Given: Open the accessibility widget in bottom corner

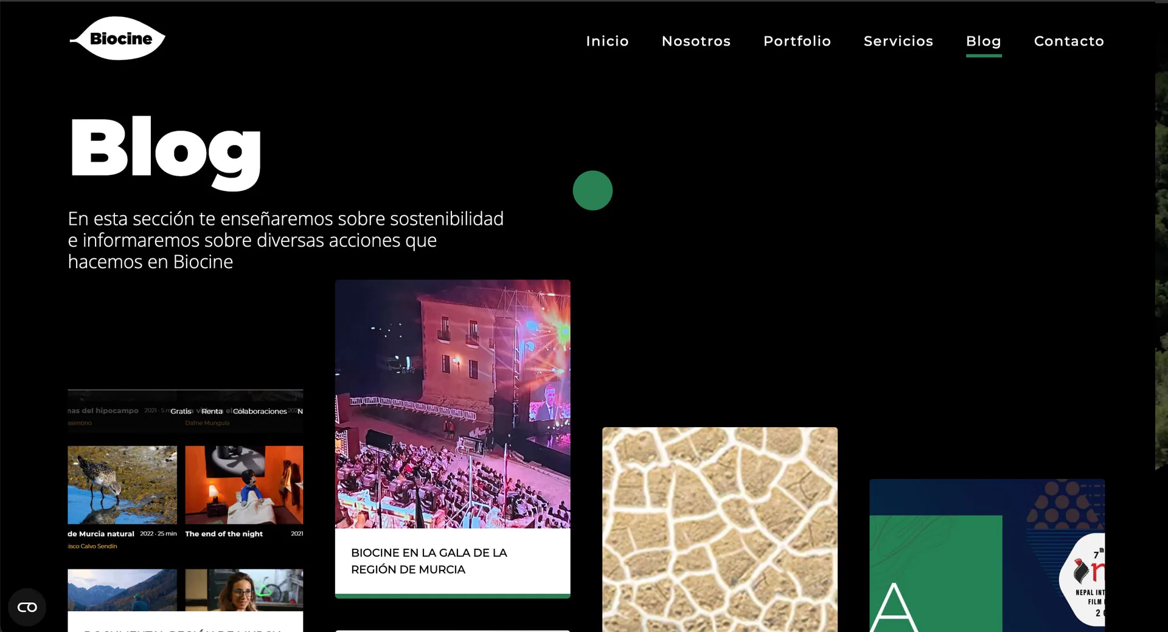Looking at the screenshot, I should 27,607.
